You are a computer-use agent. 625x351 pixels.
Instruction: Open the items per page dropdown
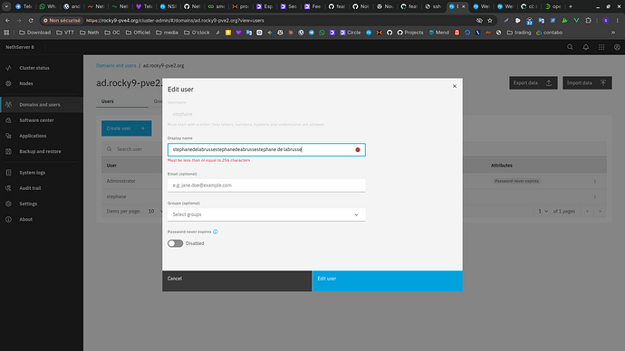(155, 212)
